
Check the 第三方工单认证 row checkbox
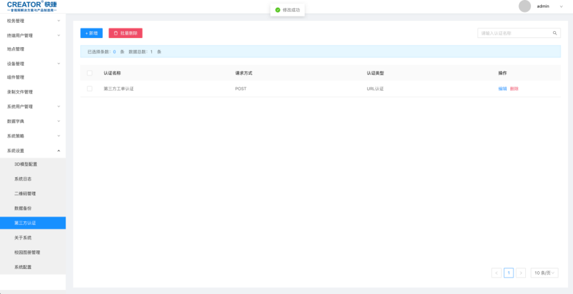(89, 89)
